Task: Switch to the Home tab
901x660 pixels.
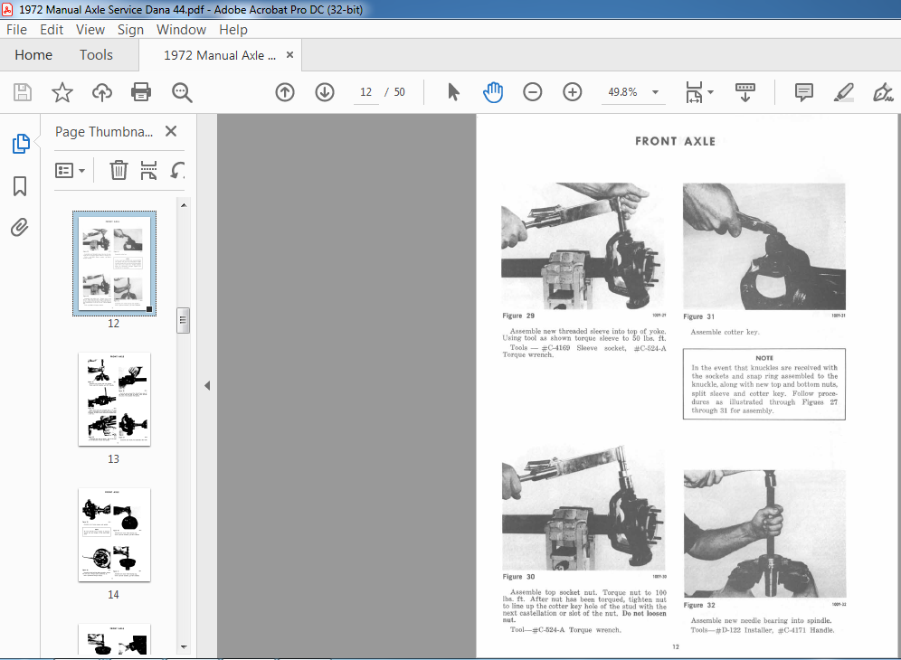Action: point(33,55)
